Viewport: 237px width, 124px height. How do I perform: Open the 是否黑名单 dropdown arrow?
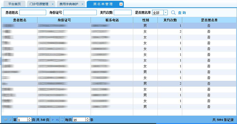pyautogui.click(x=166, y=13)
